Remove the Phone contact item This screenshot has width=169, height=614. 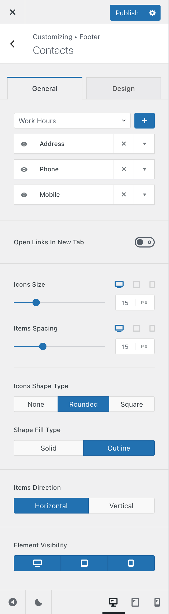pos(124,169)
